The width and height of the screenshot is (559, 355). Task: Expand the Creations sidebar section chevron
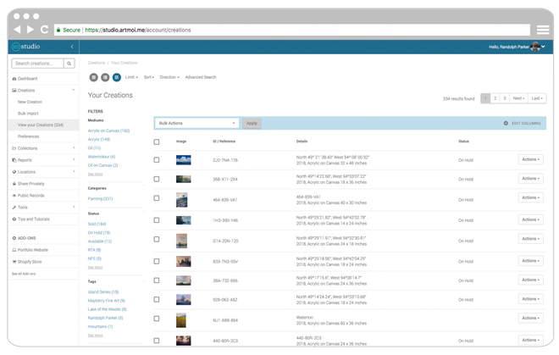click(74, 90)
